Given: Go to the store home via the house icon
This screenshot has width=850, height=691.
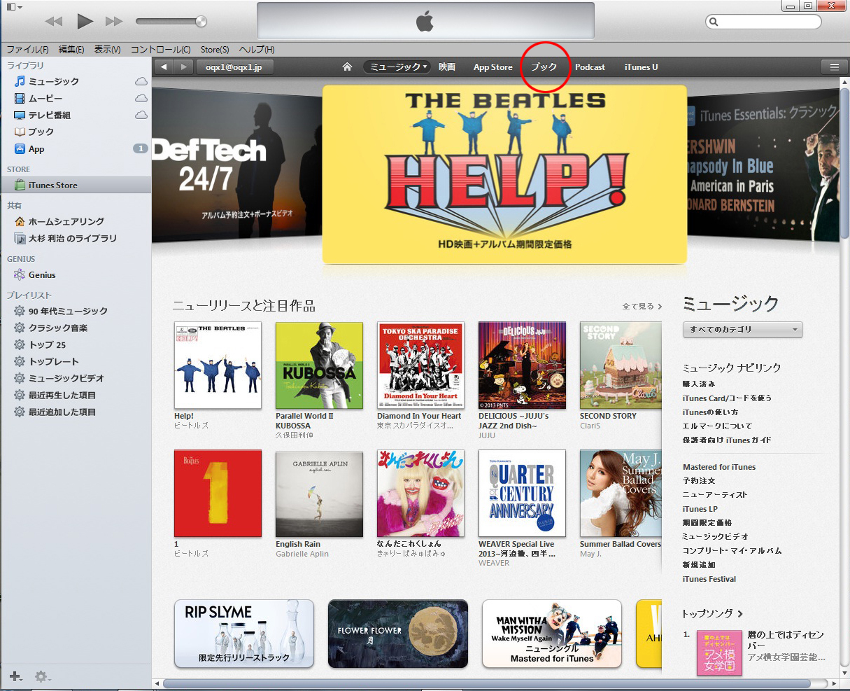Looking at the screenshot, I should (347, 67).
